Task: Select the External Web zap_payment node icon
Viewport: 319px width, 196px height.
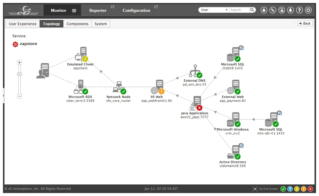Action: point(234,87)
